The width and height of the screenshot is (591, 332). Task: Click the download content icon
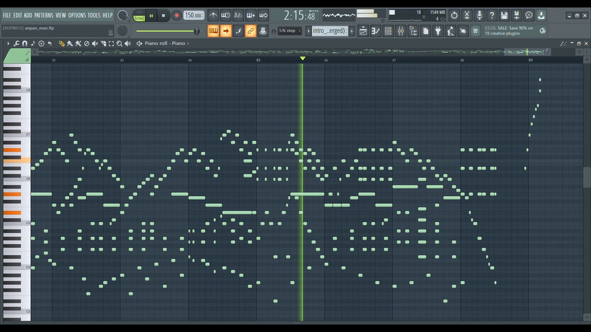541,15
